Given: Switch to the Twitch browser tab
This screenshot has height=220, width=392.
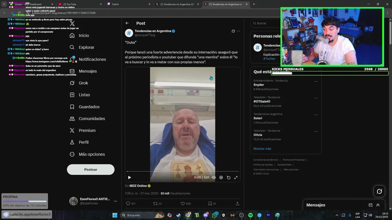Looking at the screenshot, I should point(129,4).
